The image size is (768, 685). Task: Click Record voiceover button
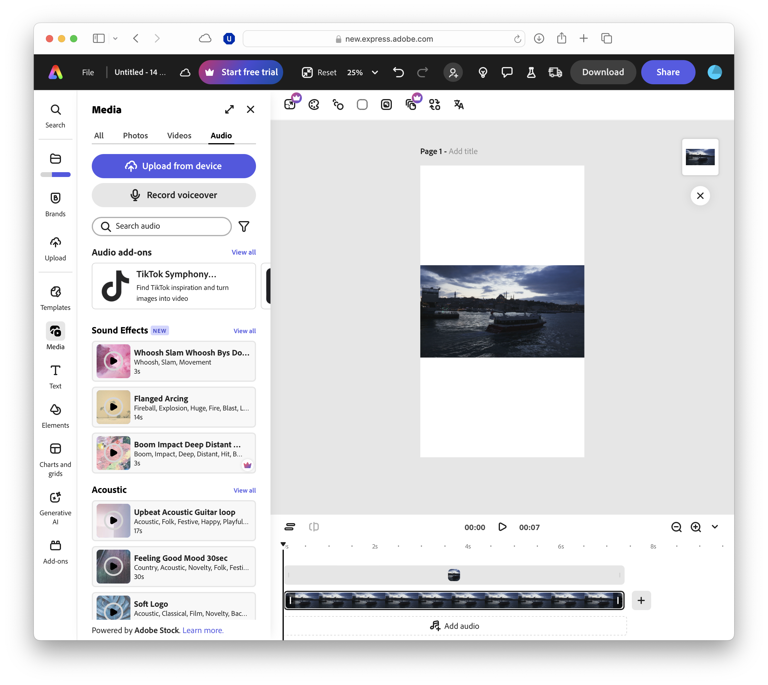coord(174,195)
